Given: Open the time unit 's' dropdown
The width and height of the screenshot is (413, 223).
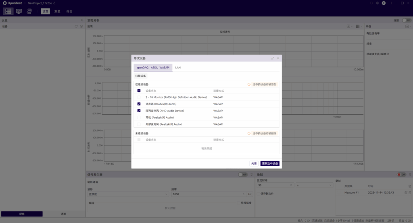Looking at the screenshot, I should coord(315,185).
